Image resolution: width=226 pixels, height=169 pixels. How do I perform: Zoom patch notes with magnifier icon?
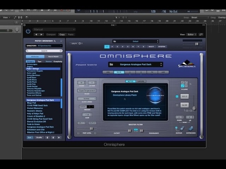pyautogui.click(x=125, y=99)
